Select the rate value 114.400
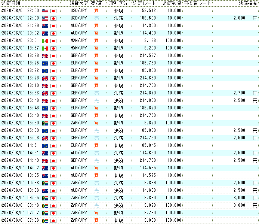The width and height of the screenshot is (259, 224). point(148,33)
